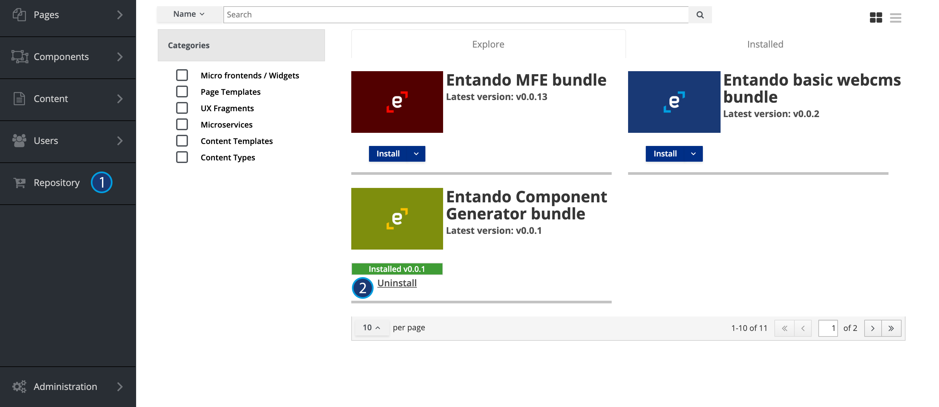The height and width of the screenshot is (407, 939).
Task: Tick the UX Fragments checkbox
Action: tap(182, 108)
